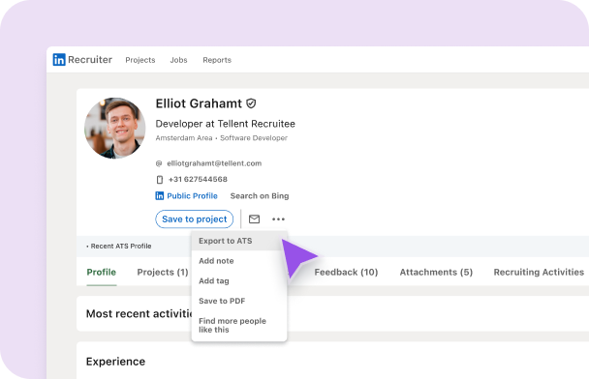This screenshot has width=589, height=379.
Task: Select Find more people like this
Action: point(239,325)
